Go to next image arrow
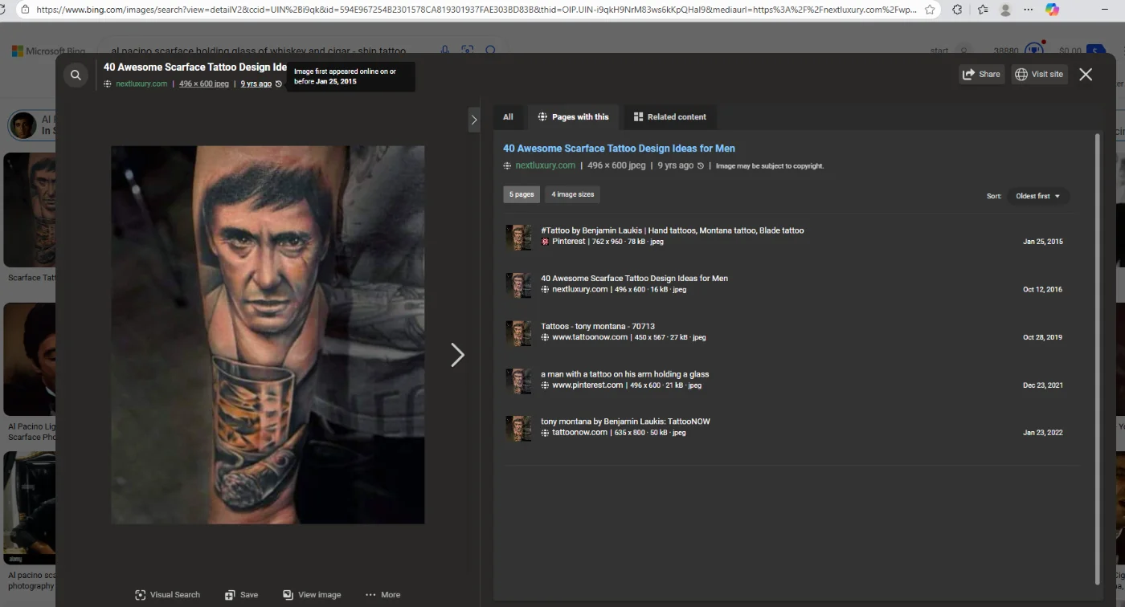The width and height of the screenshot is (1125, 607). (457, 355)
